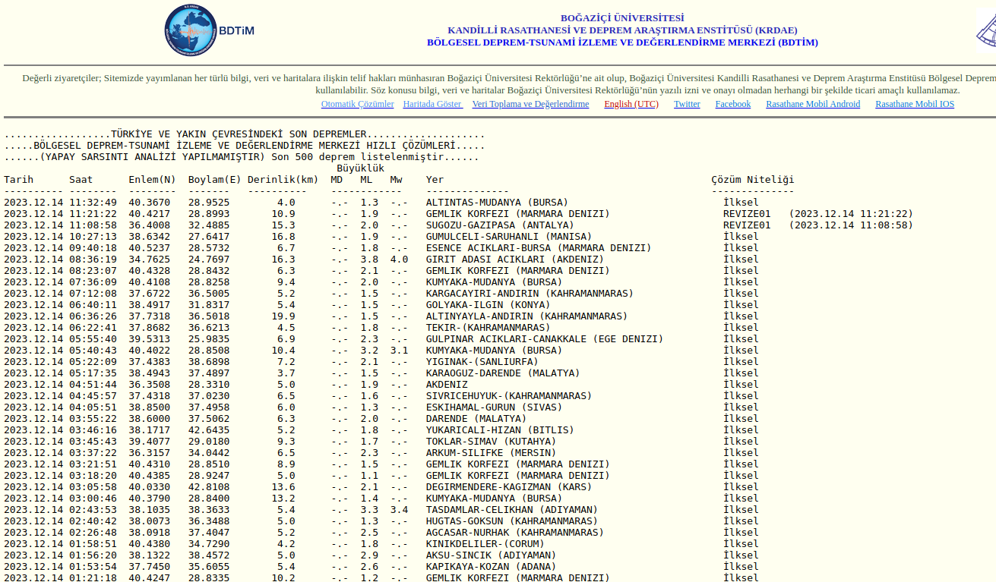Click the BDTiM logo image
Viewport: 996px width, 582px height.
point(209,30)
